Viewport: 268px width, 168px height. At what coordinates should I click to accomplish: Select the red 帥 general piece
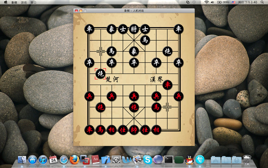tap(134, 130)
